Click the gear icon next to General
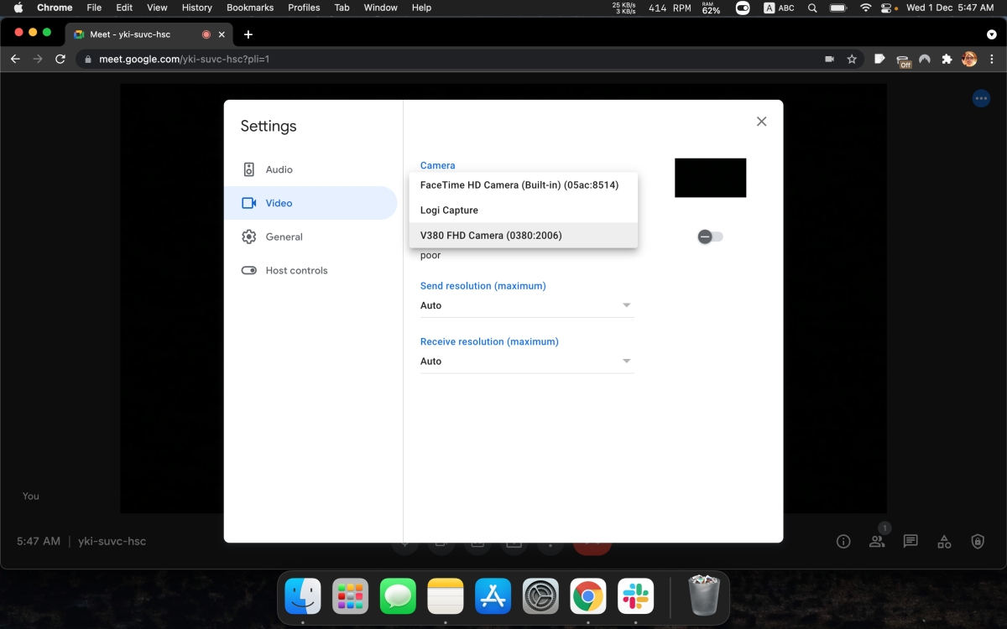This screenshot has height=629, width=1007. [x=248, y=237]
